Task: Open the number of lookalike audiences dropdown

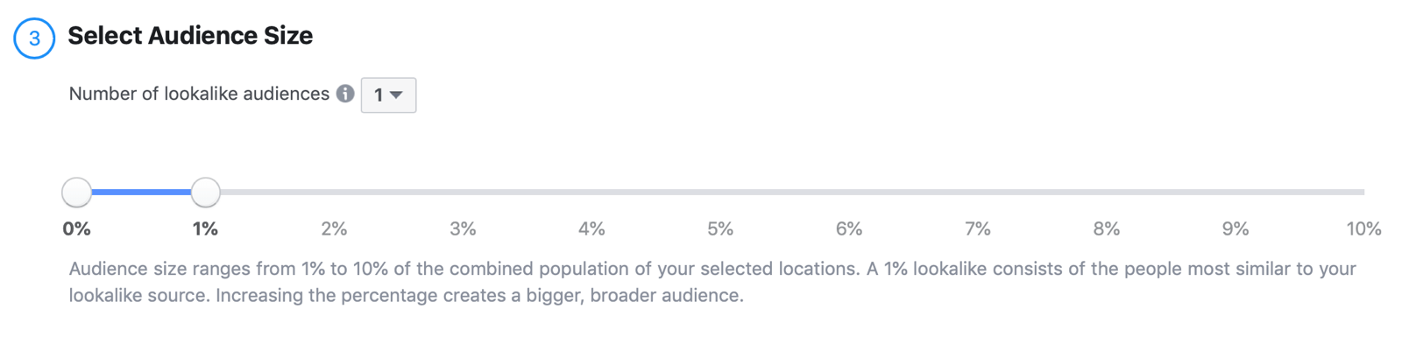Action: [388, 95]
